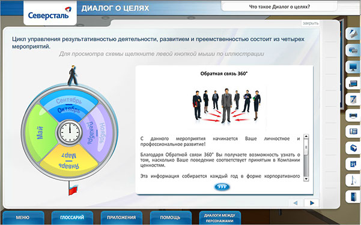
Task: Click the blue triple-arrow continue button
Action: (222, 187)
